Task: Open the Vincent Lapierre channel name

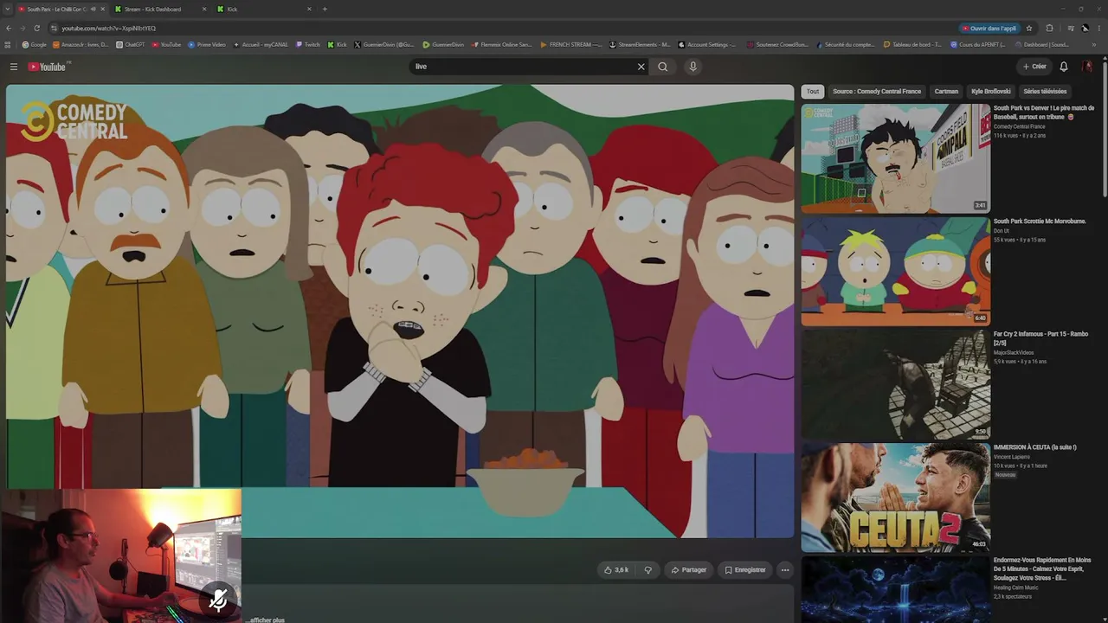Action: click(x=1012, y=457)
